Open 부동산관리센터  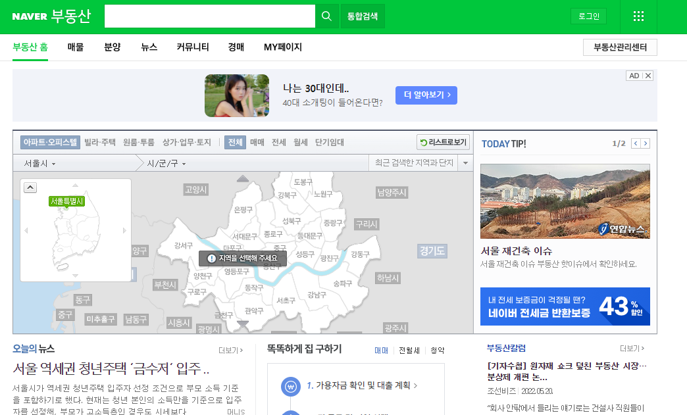tap(620, 47)
